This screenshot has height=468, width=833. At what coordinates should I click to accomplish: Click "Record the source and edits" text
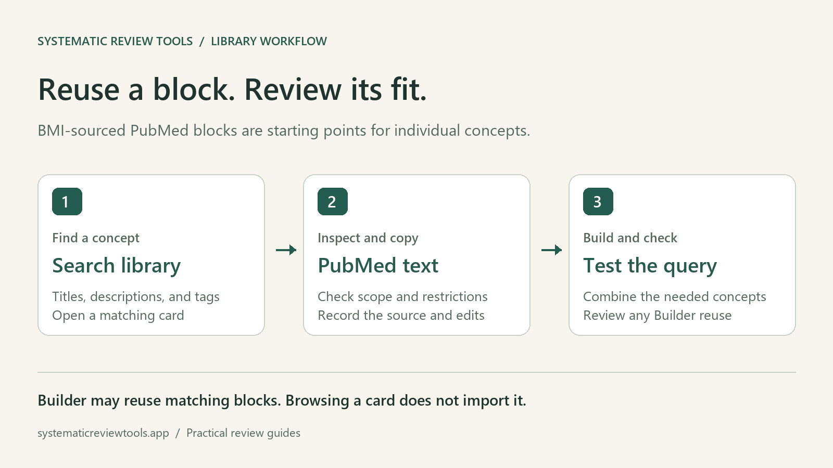(x=401, y=316)
